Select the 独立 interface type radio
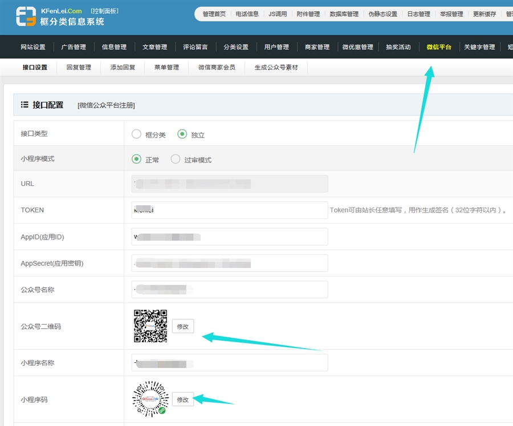 point(182,134)
